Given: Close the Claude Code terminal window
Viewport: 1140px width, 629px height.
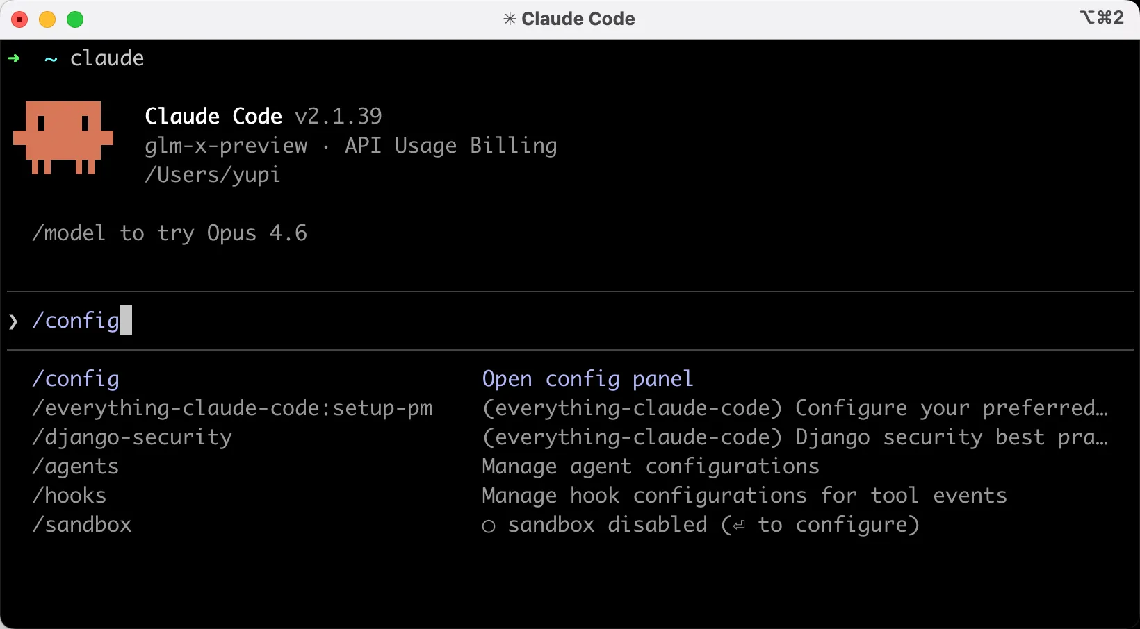Looking at the screenshot, I should click(x=19, y=19).
